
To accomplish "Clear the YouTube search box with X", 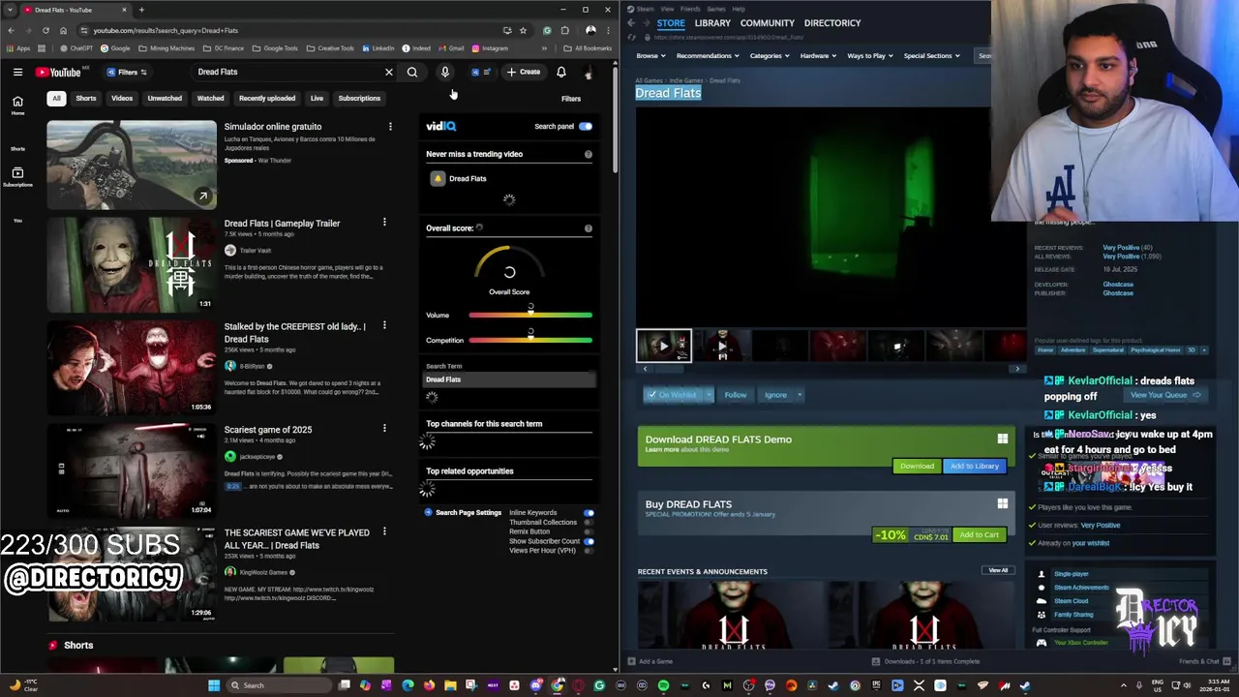I will coord(389,72).
